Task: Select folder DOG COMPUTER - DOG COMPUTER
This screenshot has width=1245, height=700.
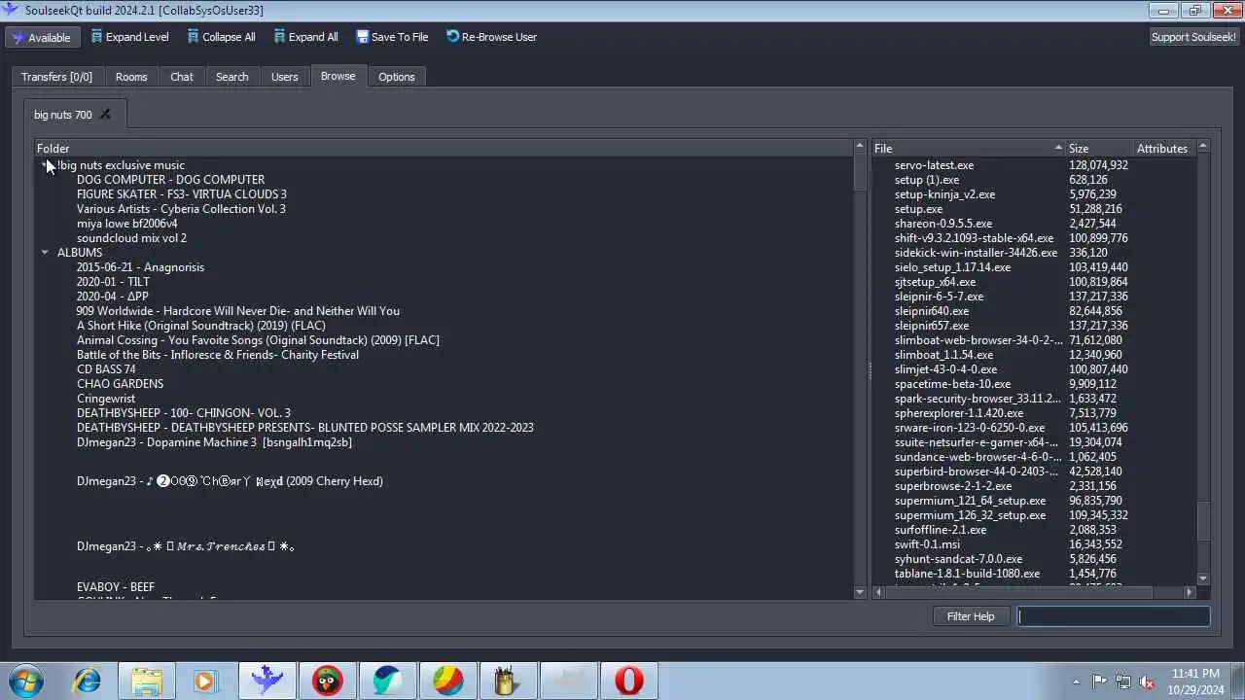Action: click(170, 180)
